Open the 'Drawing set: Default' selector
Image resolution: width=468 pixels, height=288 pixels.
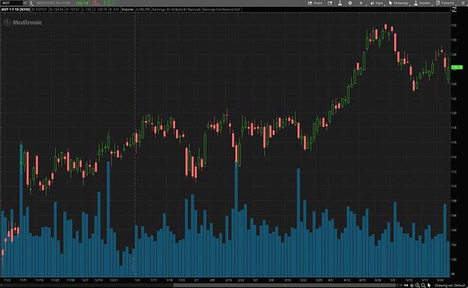450,286
